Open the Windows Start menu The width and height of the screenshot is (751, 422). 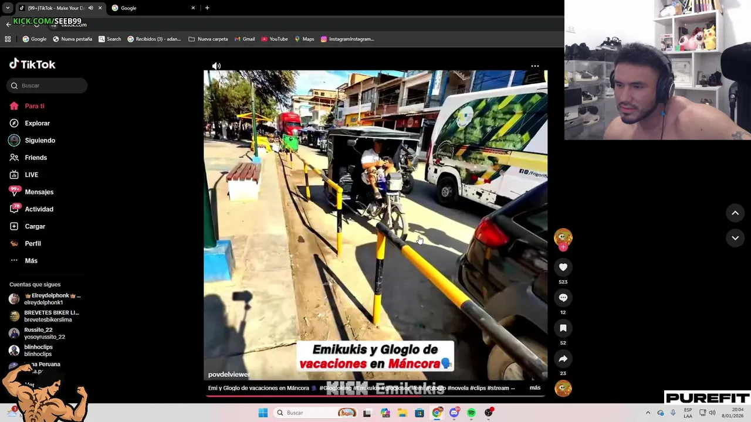coord(263,413)
